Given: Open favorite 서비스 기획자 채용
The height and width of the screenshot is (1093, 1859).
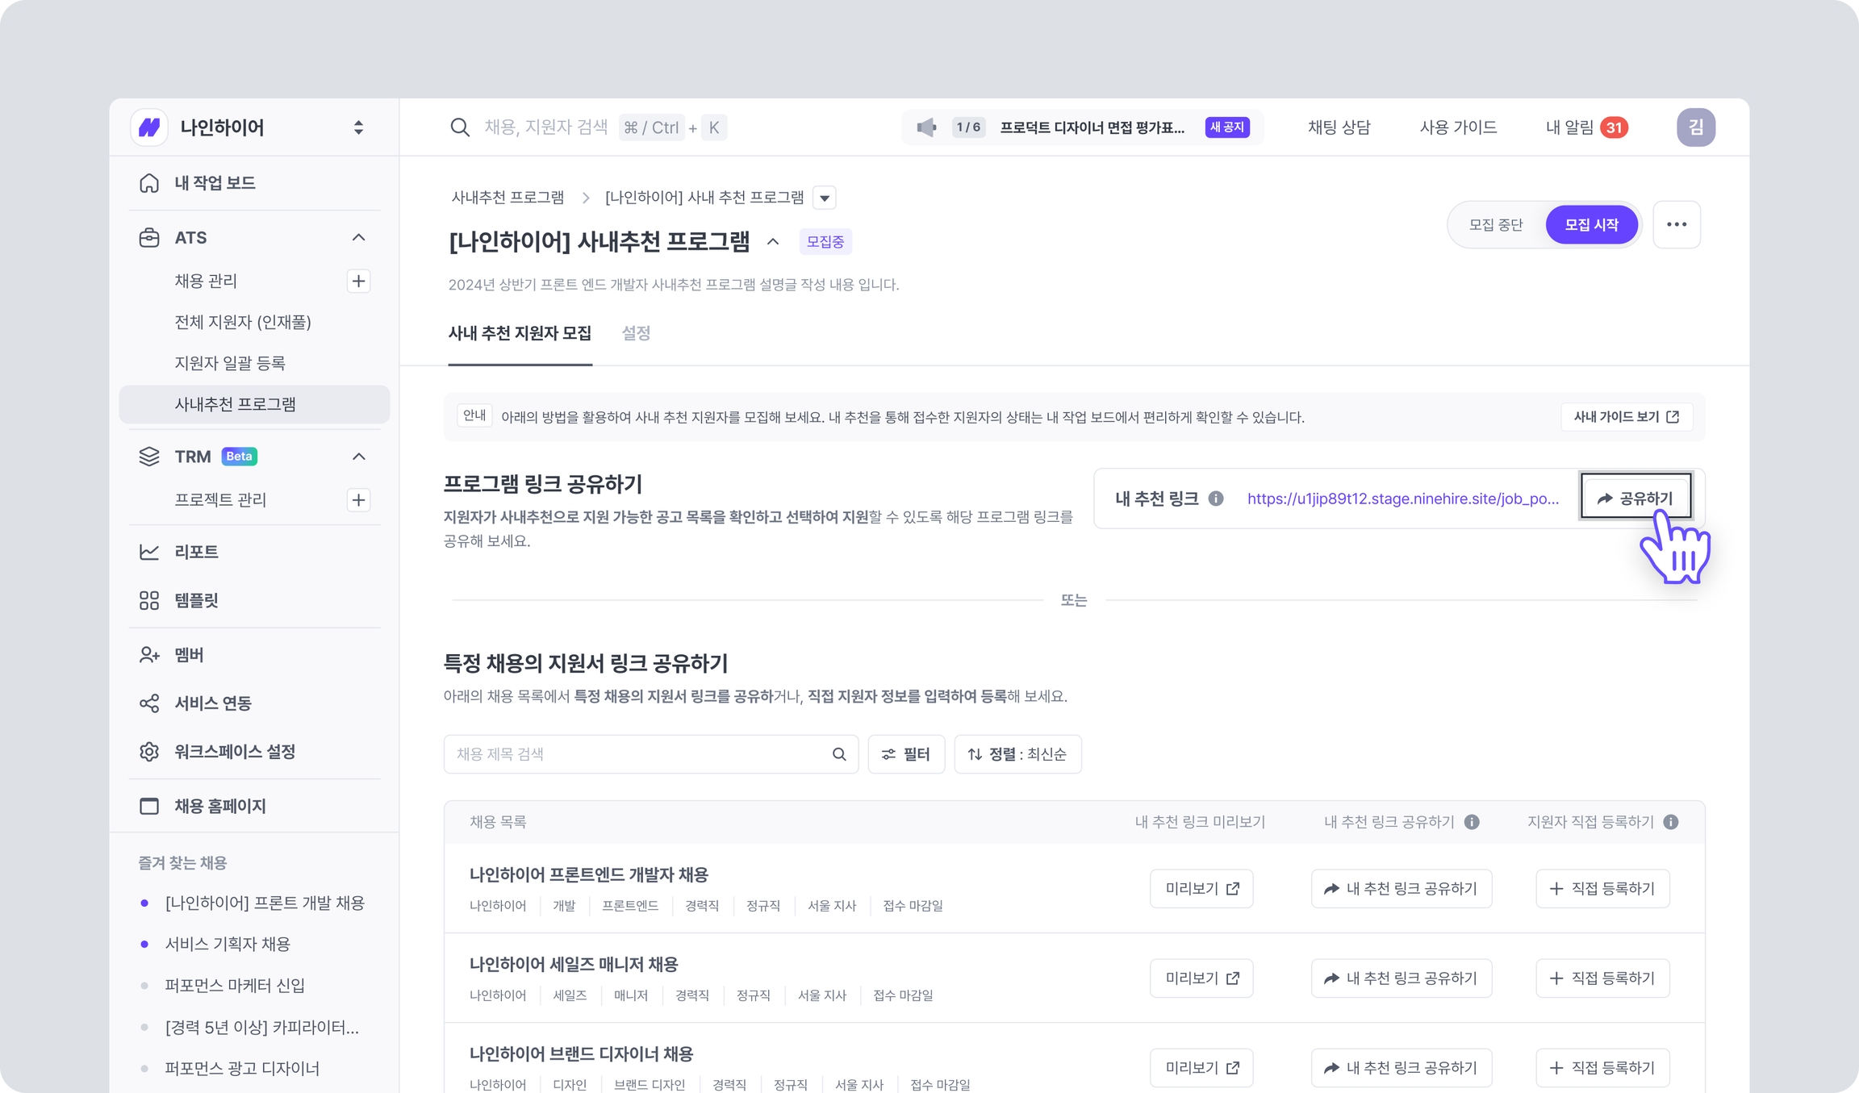Looking at the screenshot, I should click(228, 944).
